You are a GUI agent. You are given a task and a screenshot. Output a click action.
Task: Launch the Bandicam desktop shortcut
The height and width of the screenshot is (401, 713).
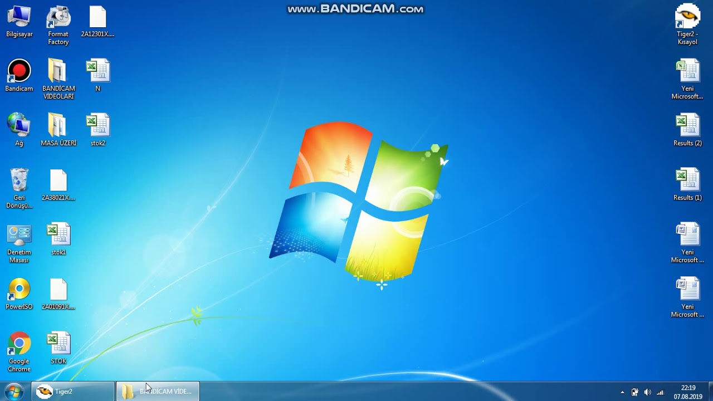tap(19, 76)
